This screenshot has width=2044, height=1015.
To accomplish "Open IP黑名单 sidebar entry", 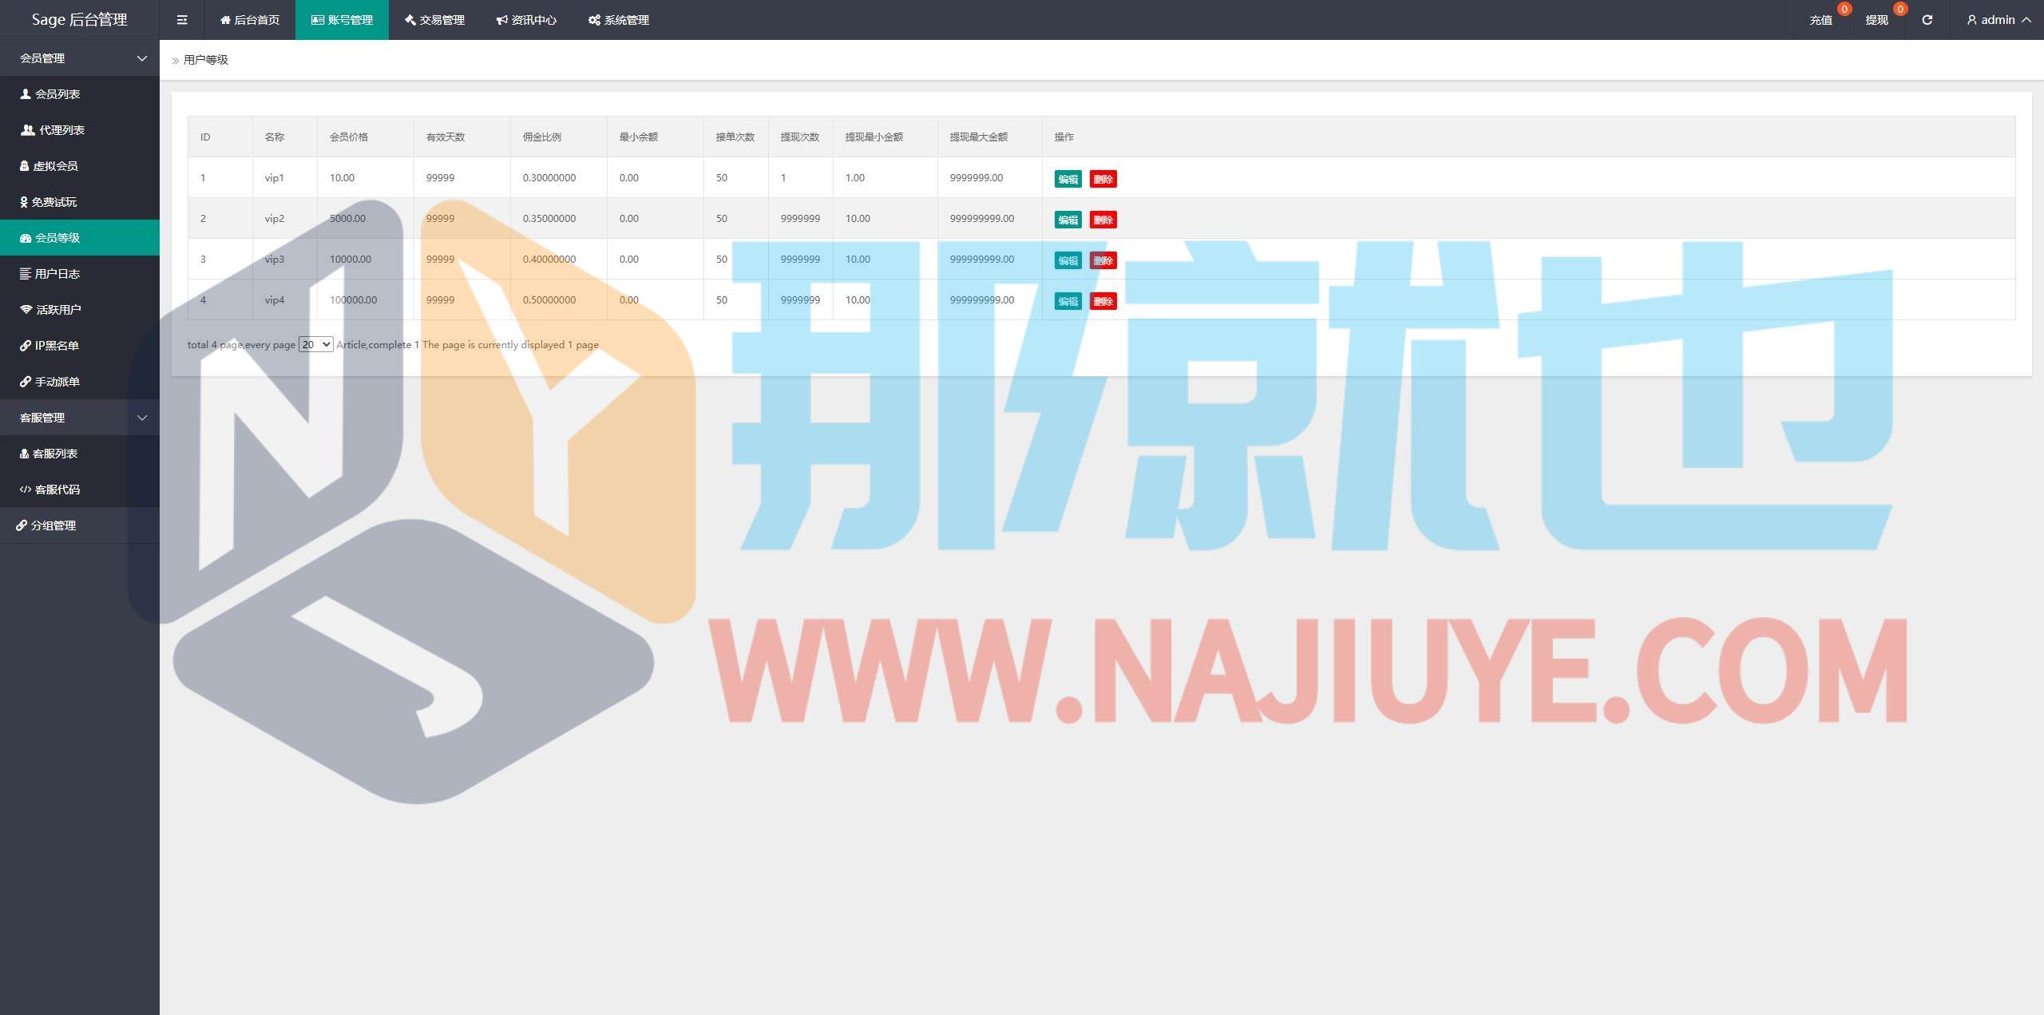I will 50,346.
